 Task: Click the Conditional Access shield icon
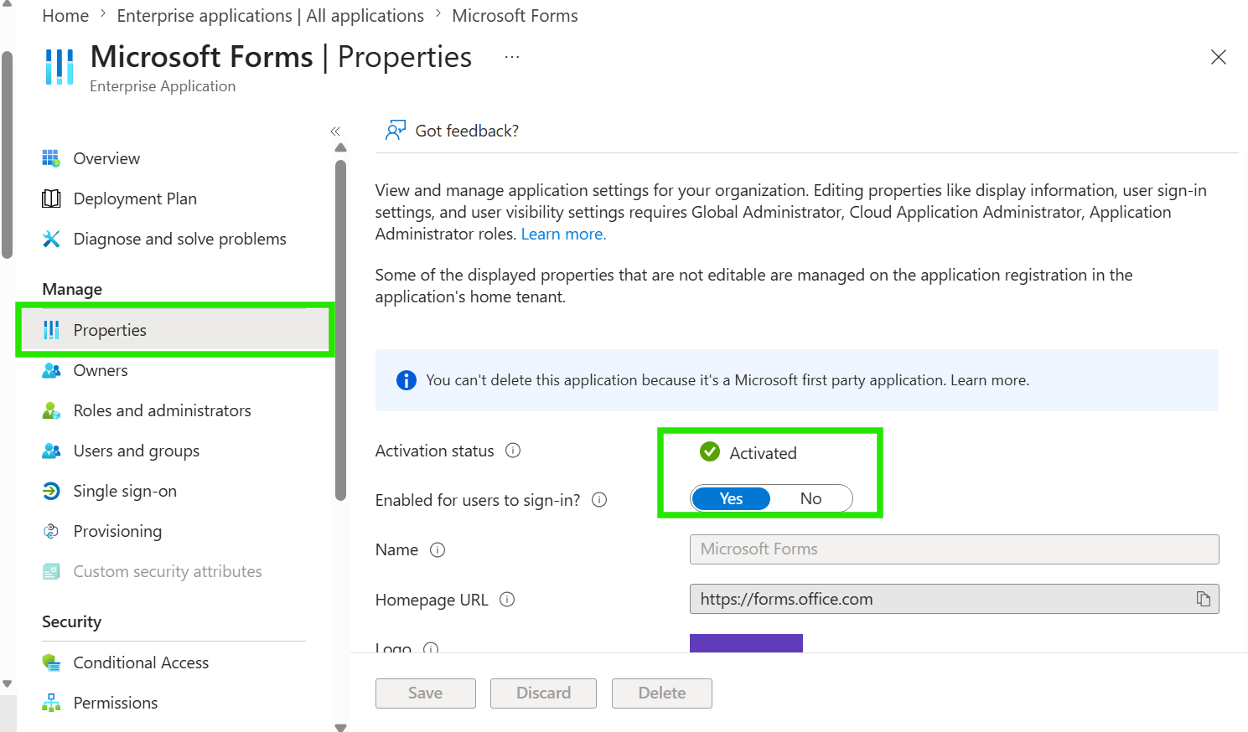(51, 662)
